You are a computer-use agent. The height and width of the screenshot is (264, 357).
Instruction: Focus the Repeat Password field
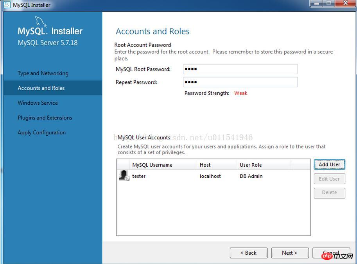[240, 82]
